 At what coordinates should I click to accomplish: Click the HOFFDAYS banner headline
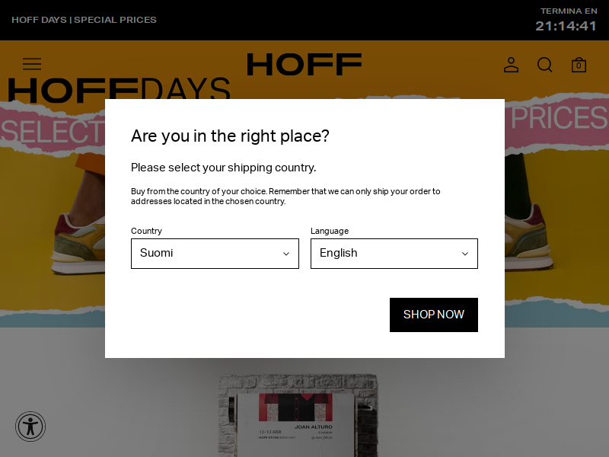click(119, 88)
